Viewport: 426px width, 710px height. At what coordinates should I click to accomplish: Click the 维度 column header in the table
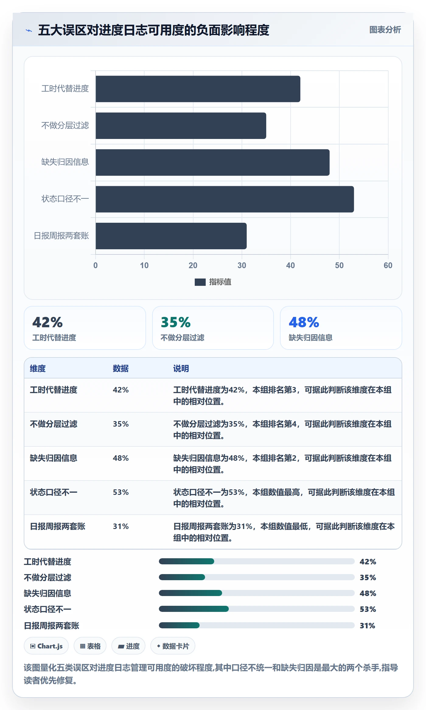[38, 368]
